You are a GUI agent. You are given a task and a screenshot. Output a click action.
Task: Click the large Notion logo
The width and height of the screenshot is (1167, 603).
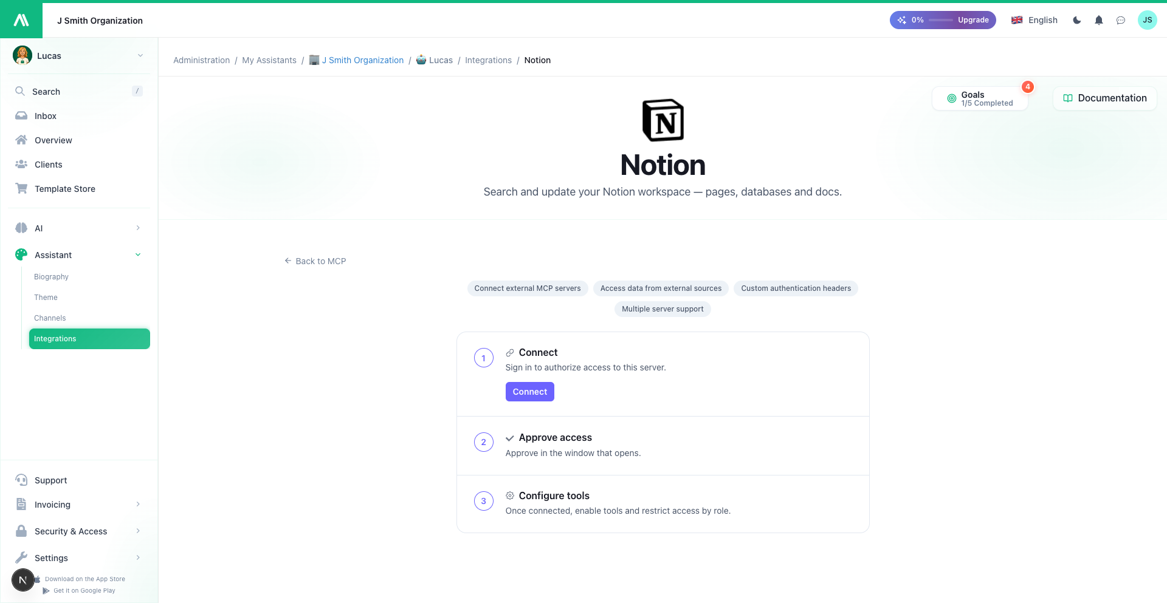coord(663,120)
